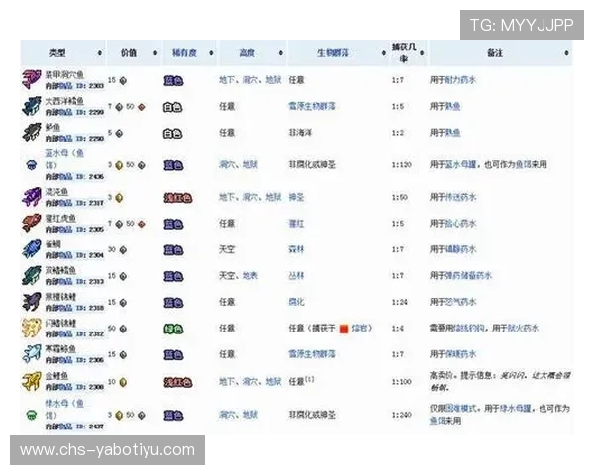Sort table by 生物群落 column arrow

(x=384, y=53)
